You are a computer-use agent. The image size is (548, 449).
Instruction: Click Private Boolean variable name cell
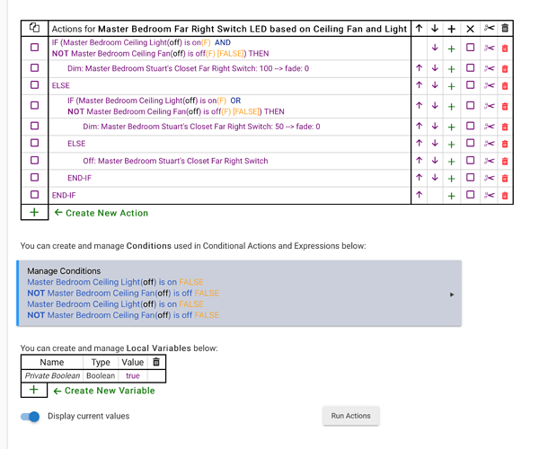click(52, 375)
